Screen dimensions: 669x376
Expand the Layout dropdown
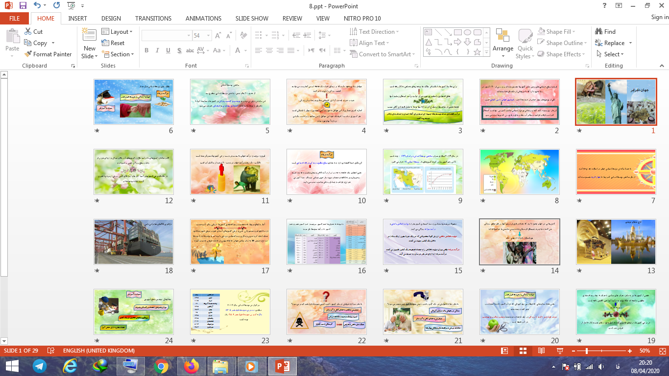(117, 31)
